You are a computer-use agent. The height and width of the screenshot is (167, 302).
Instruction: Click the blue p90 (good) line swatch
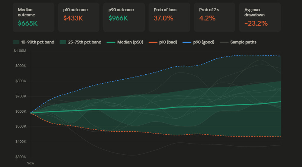coord(187,42)
